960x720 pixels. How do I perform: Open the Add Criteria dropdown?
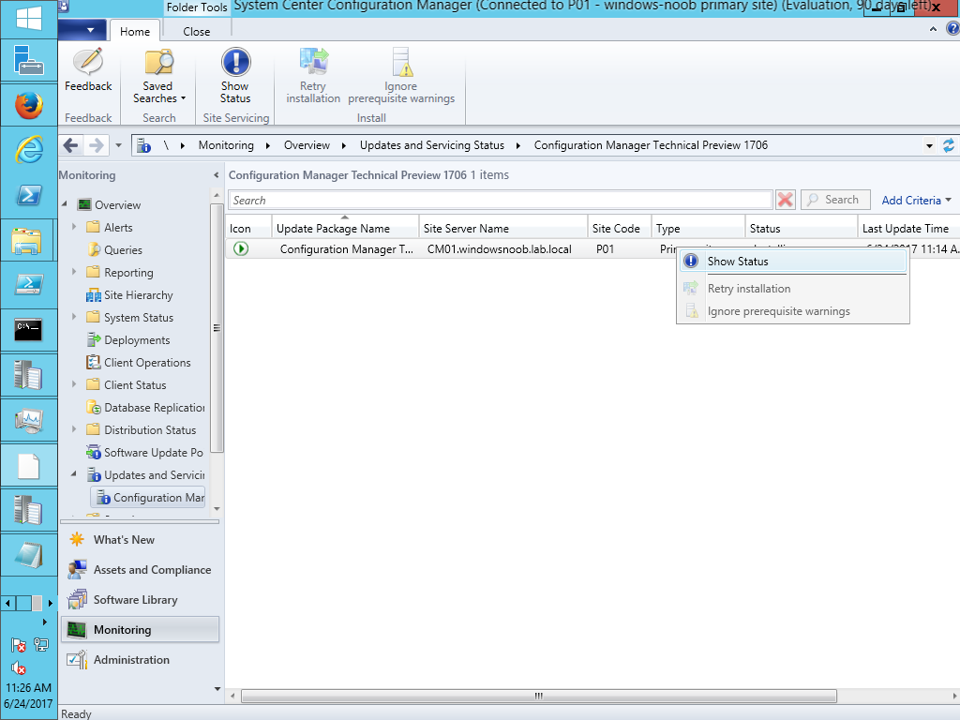(917, 201)
